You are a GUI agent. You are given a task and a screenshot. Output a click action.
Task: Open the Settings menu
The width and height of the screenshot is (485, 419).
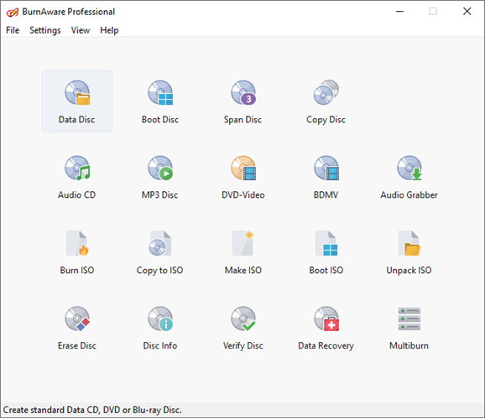[x=45, y=30]
